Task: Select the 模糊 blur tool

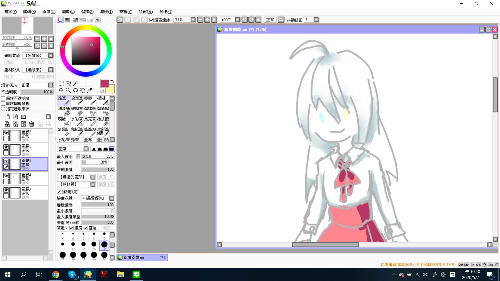Action: pyautogui.click(x=103, y=101)
